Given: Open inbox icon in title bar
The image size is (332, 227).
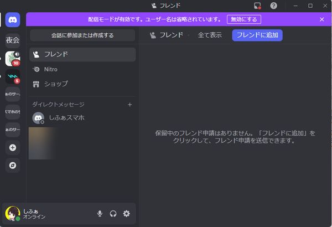Looking at the screenshot, I should pos(257,6).
